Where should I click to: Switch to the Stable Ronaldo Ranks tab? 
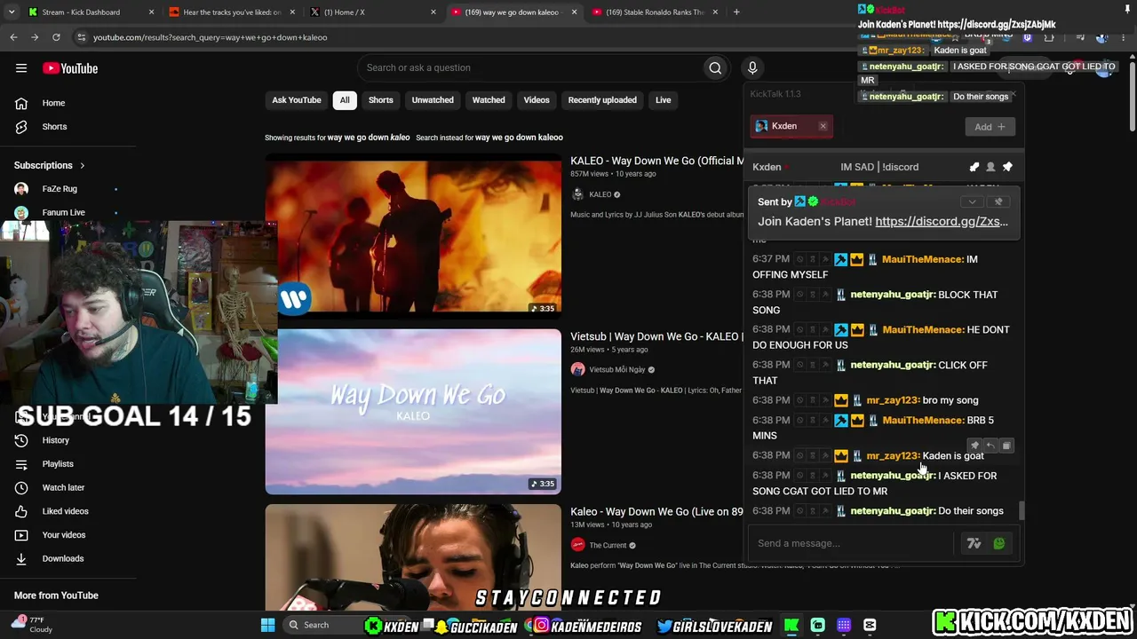656,12
